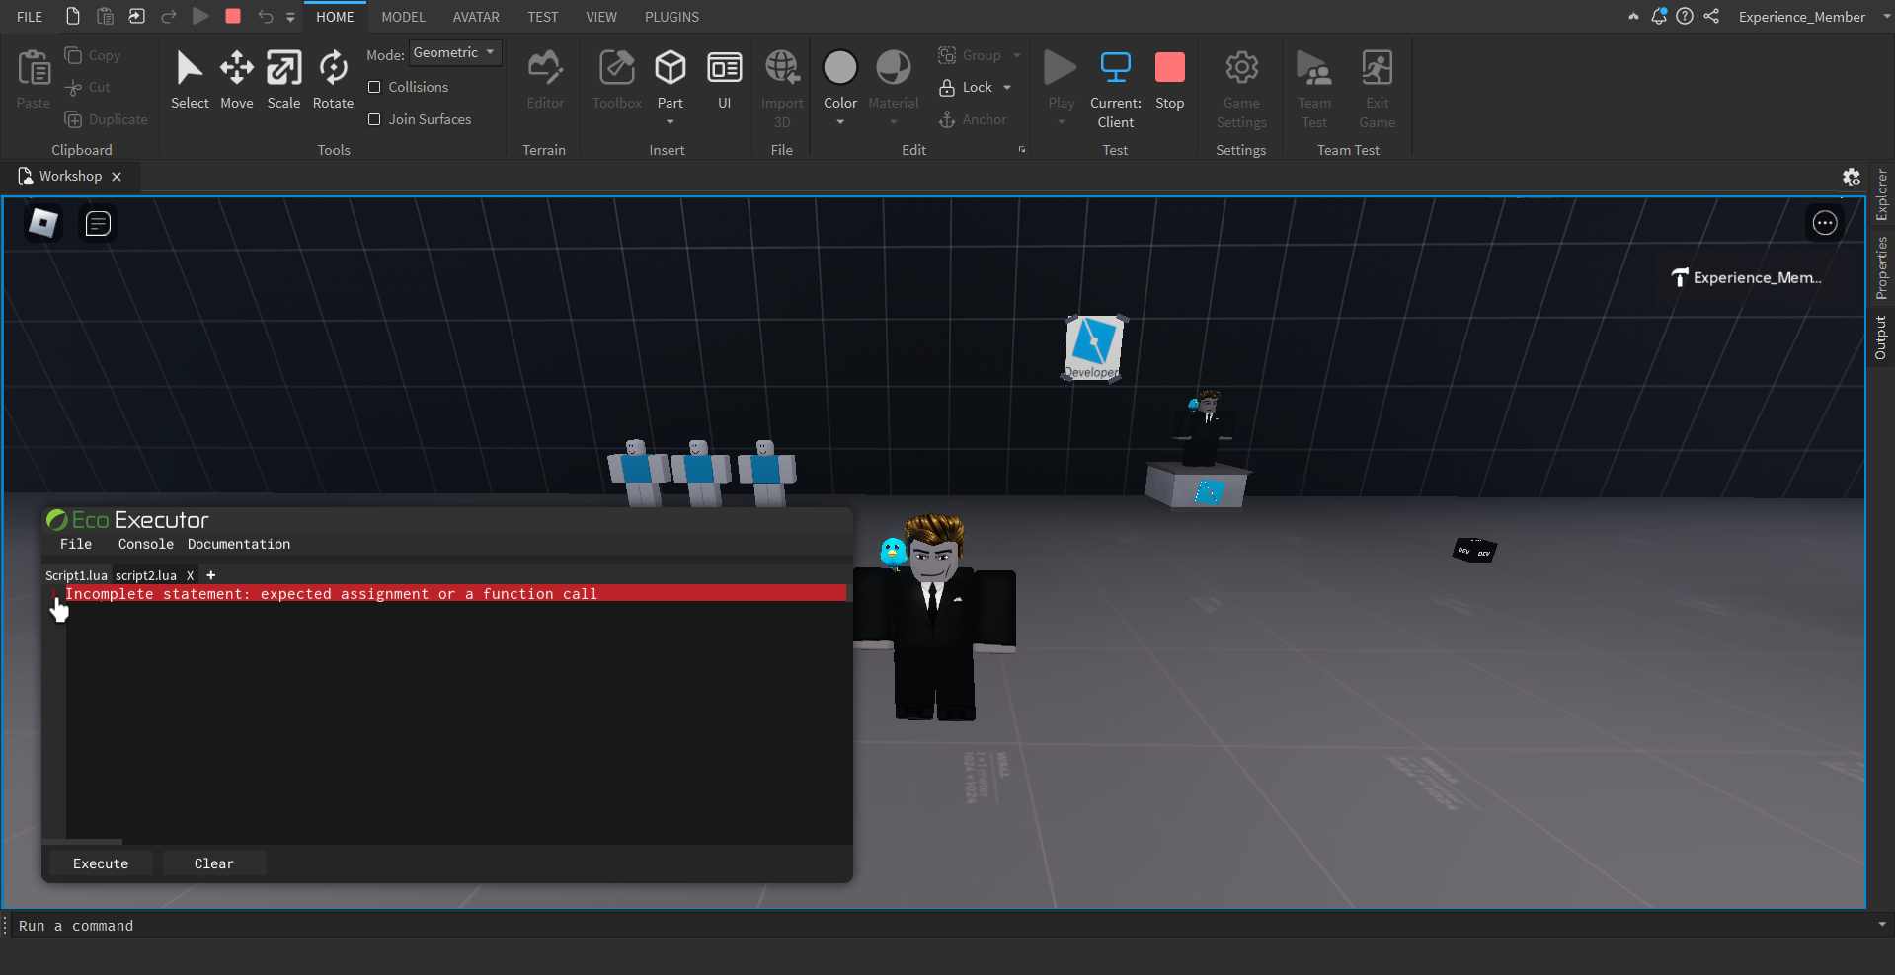
Task: Anchor the selected part
Action: point(973,120)
